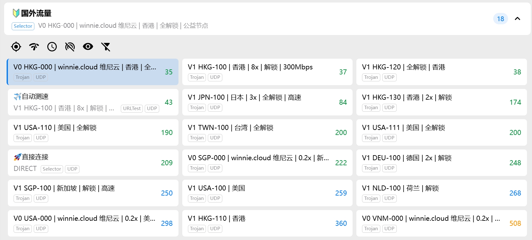Viewport: 532px width, 240px height.
Task: Click the rocket icon on 直接连接
Action: point(17,157)
